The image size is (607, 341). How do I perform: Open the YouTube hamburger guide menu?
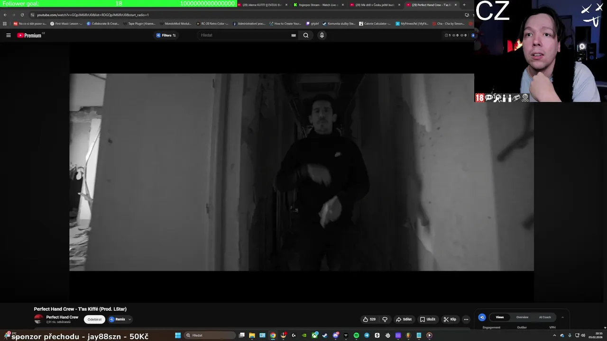point(8,35)
